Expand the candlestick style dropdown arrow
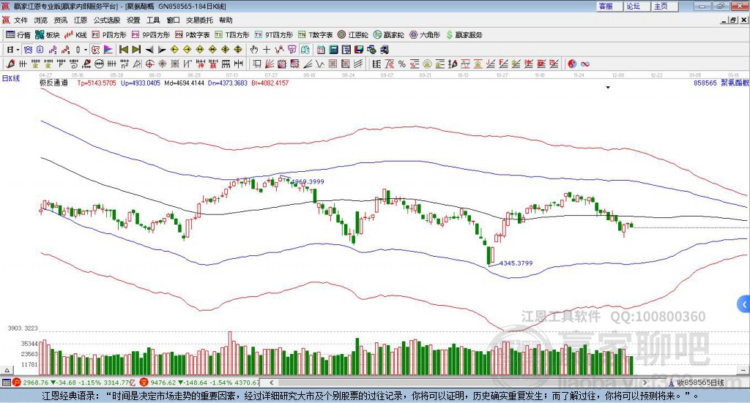750x403 pixels. 85,50
